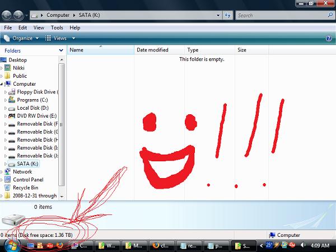Screen dimensions: 336x252
Task: Open the Views dropdown arrow
Action: (x=72, y=38)
